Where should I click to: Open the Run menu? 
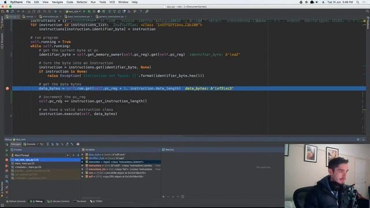coord(93,2)
